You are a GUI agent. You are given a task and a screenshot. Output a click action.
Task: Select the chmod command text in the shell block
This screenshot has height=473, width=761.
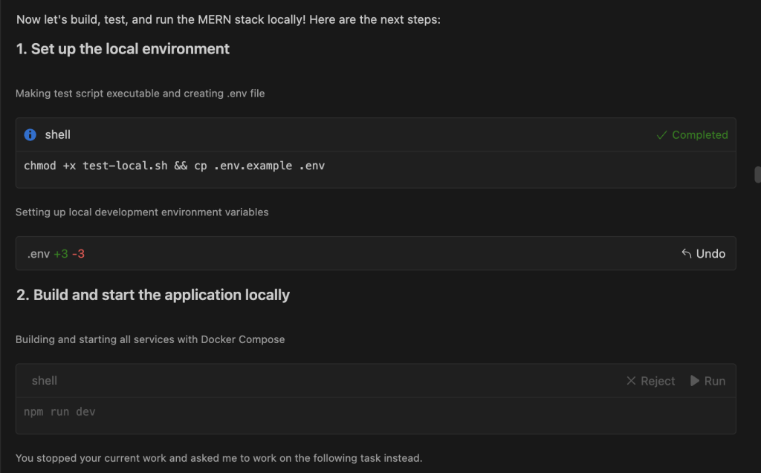[173, 166]
